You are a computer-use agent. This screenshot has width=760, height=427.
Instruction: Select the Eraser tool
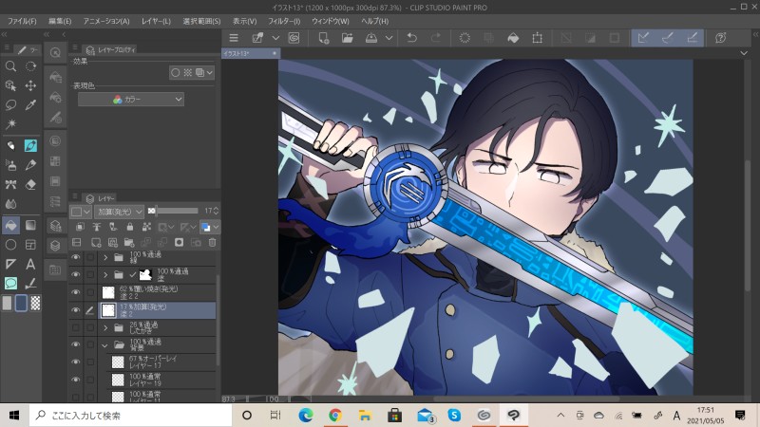(30, 184)
